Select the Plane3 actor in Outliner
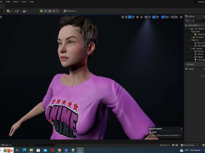 pyautogui.click(x=199, y=51)
